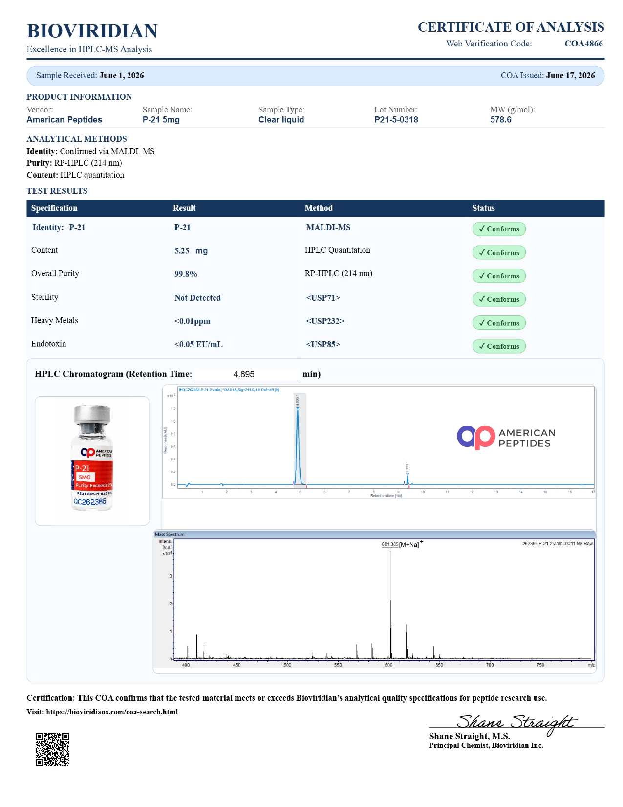Viewport: 623px width, 807px height.
Task: Click the American Peptides logo on chromatogram
Action: pos(506,438)
